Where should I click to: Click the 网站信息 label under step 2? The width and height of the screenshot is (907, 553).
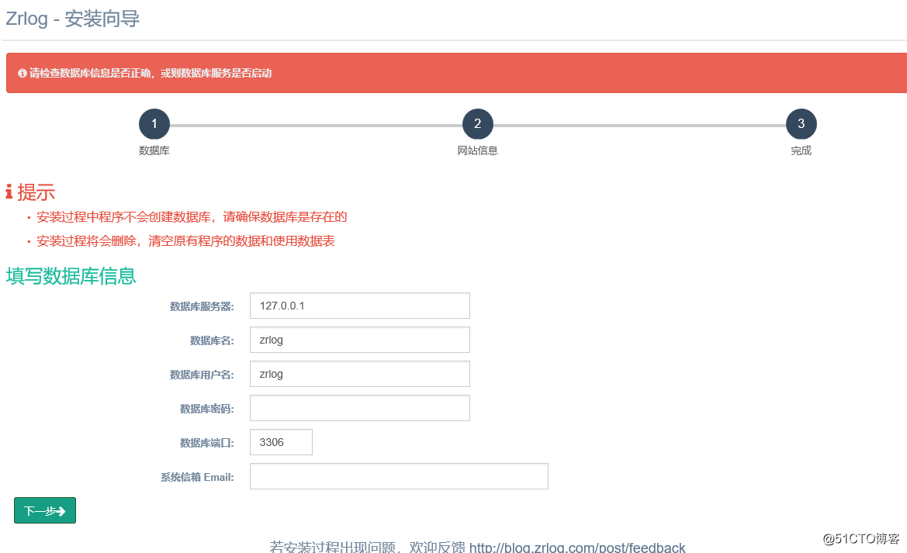pyautogui.click(x=477, y=150)
